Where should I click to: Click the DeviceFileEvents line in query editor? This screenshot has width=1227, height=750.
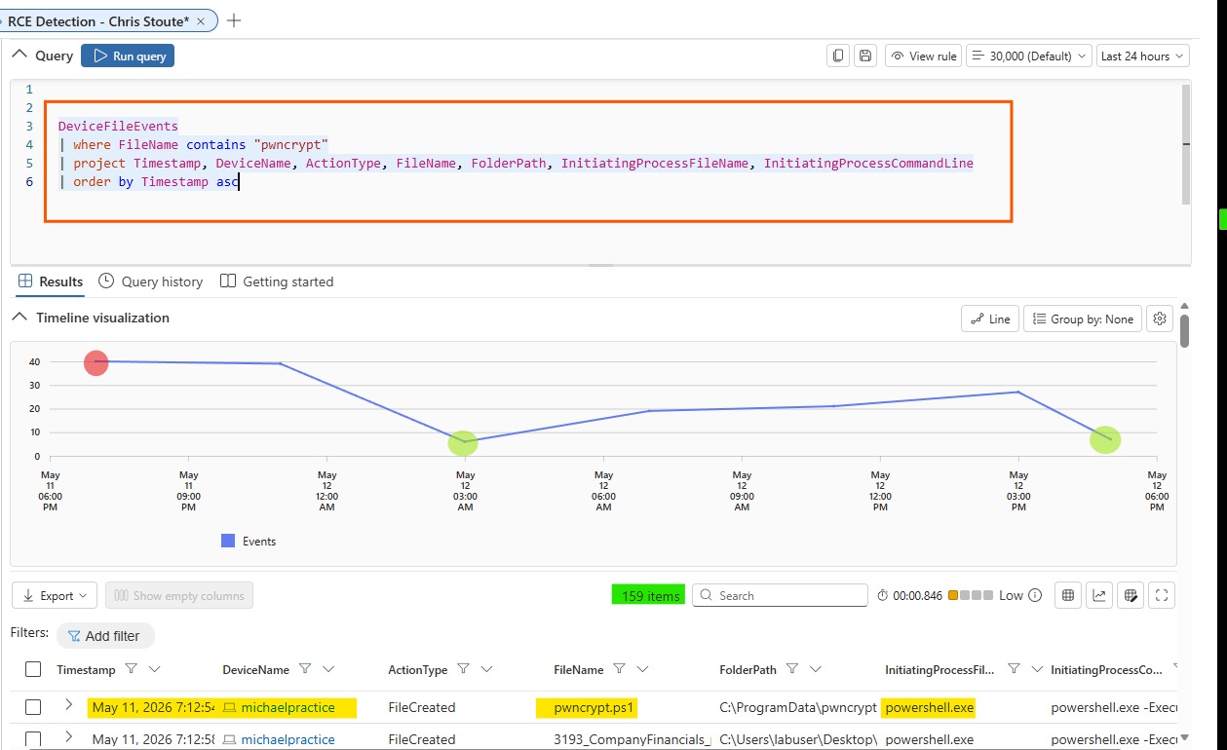coord(118,126)
